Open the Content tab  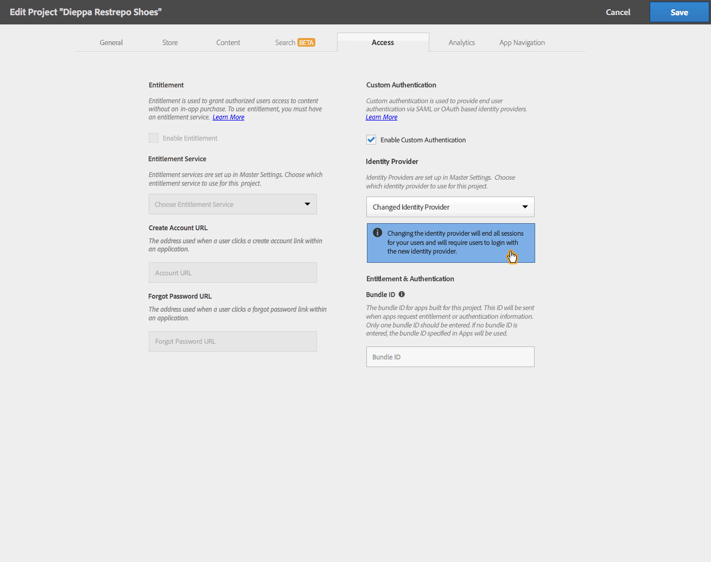228,42
